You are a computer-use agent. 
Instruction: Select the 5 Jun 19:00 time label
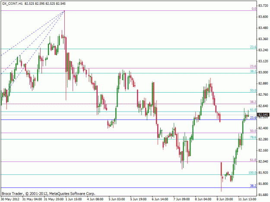[138, 199]
